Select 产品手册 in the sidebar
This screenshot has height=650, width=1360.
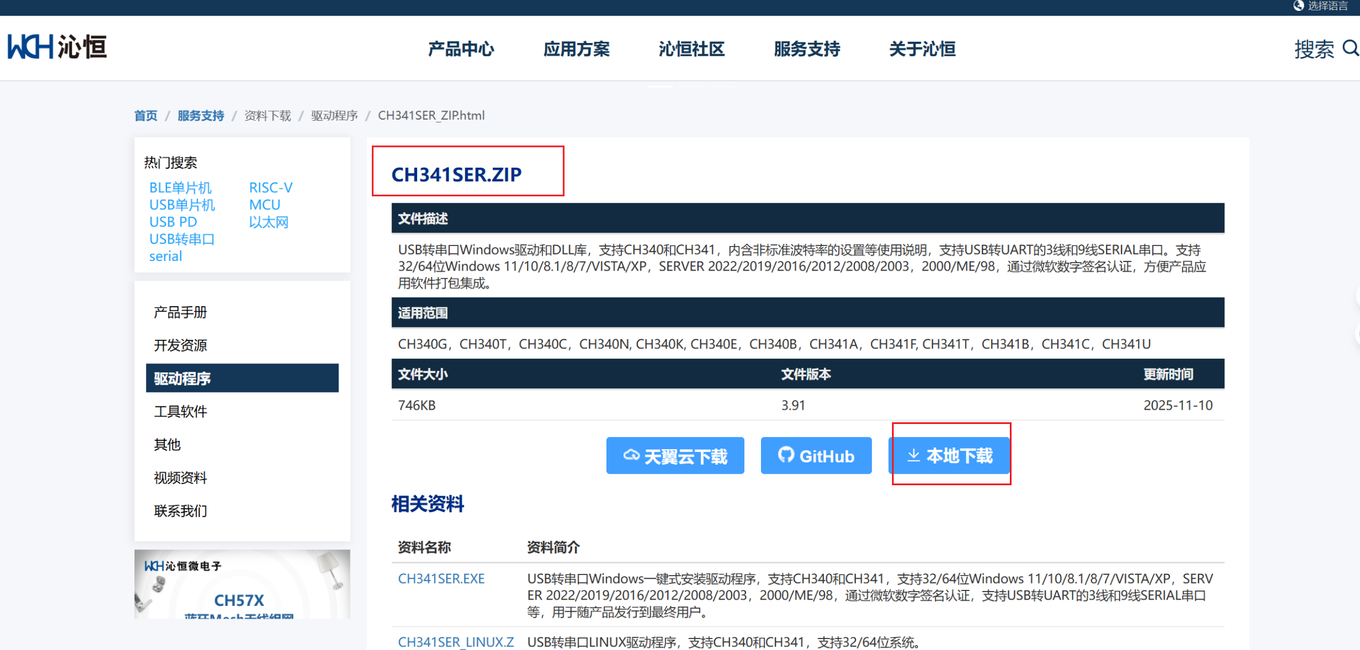point(180,312)
